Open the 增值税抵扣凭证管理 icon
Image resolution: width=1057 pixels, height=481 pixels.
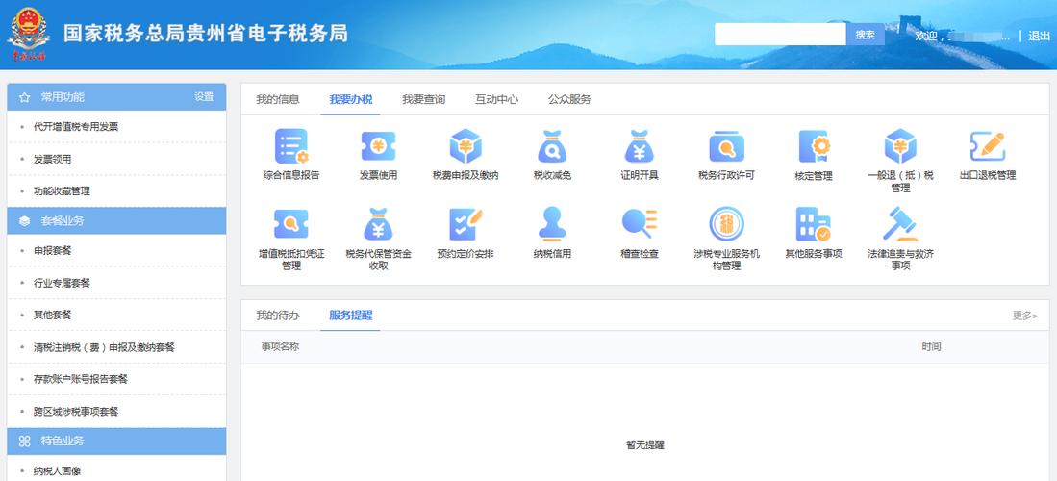pos(291,224)
